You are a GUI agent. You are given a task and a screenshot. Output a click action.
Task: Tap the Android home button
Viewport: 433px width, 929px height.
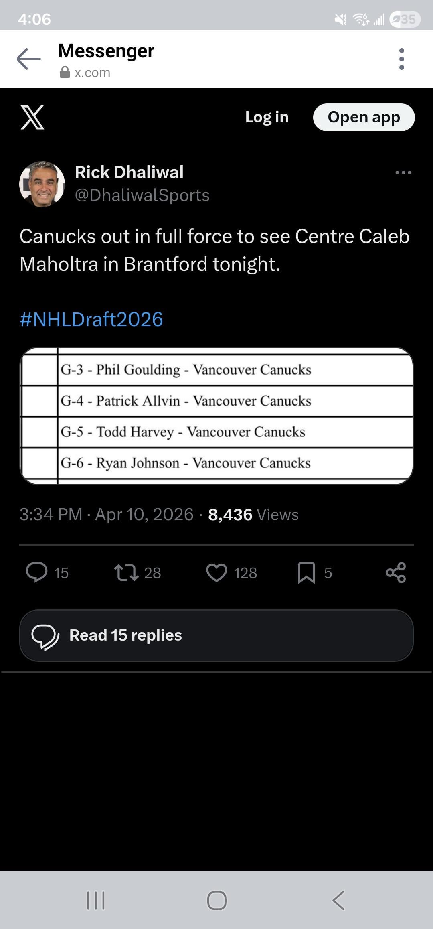(216, 900)
